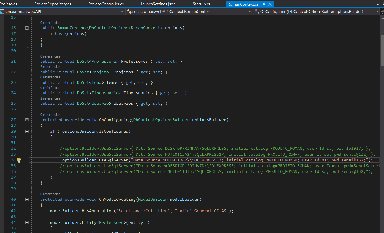The height and width of the screenshot is (233, 384).
Task: Click line number 32 in the gutter
Action: pyautogui.click(x=13, y=148)
